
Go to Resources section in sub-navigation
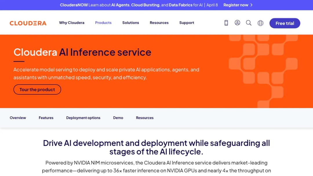[145, 118]
